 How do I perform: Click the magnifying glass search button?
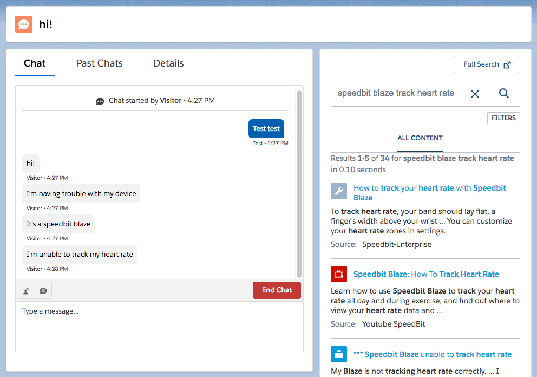503,93
